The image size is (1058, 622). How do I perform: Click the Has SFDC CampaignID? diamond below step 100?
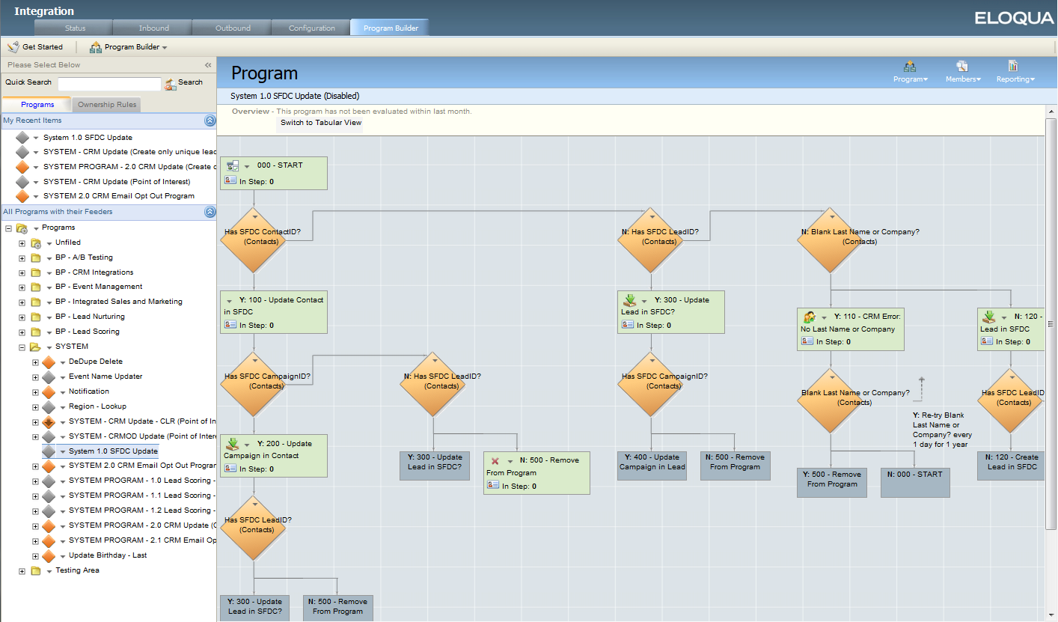(254, 383)
